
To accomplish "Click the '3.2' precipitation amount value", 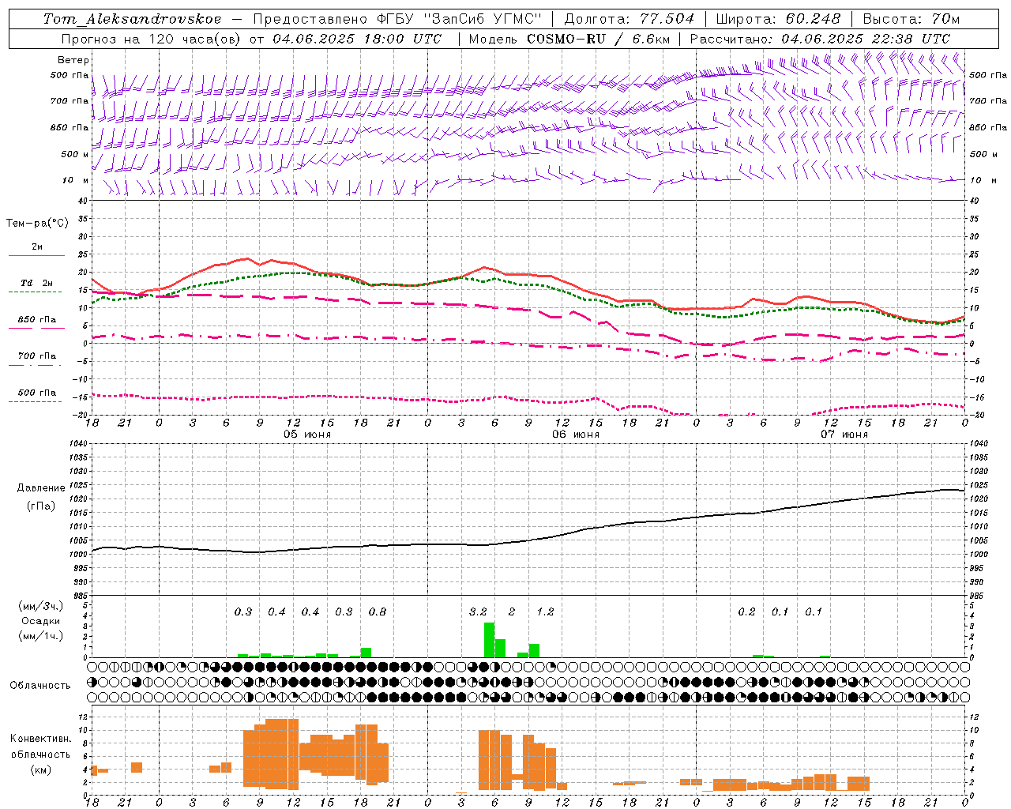I will pos(478,611).
